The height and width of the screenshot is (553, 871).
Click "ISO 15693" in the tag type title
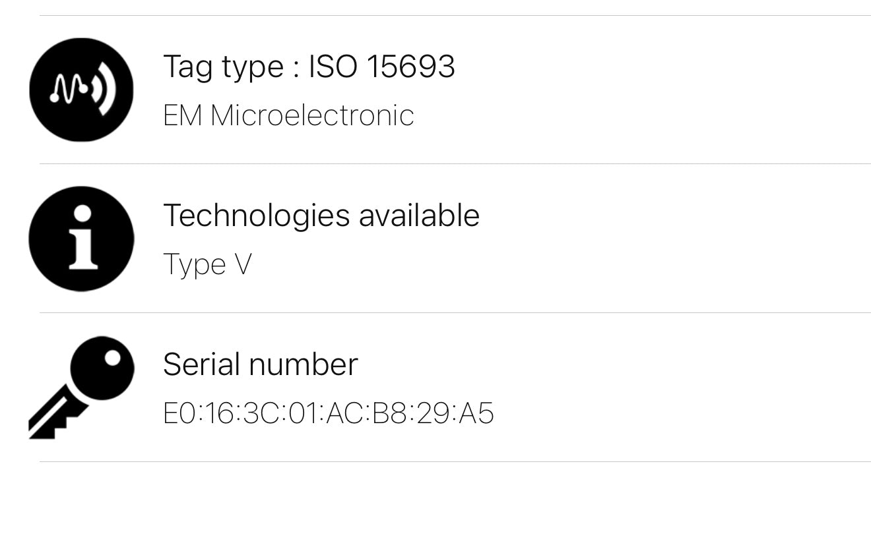382,67
